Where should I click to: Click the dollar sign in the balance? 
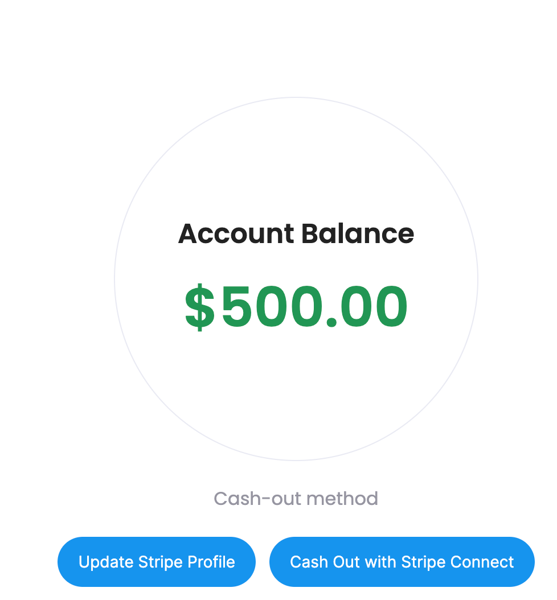pos(199,307)
